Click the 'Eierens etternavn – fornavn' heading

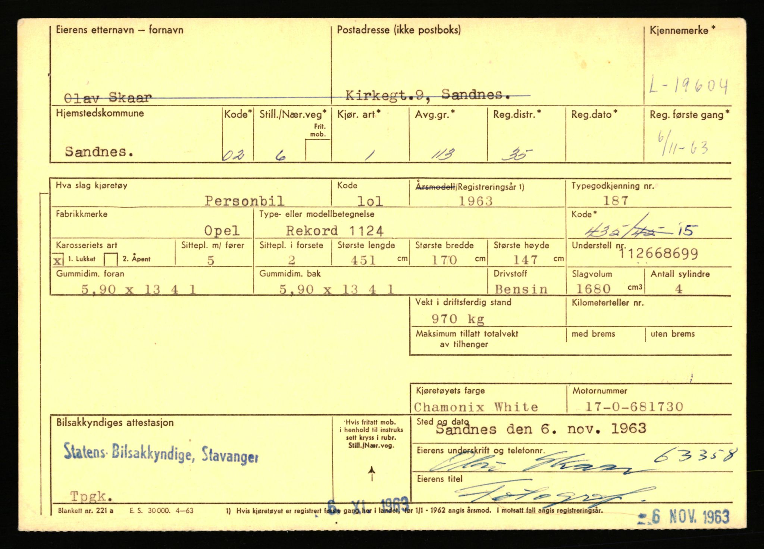119,30
